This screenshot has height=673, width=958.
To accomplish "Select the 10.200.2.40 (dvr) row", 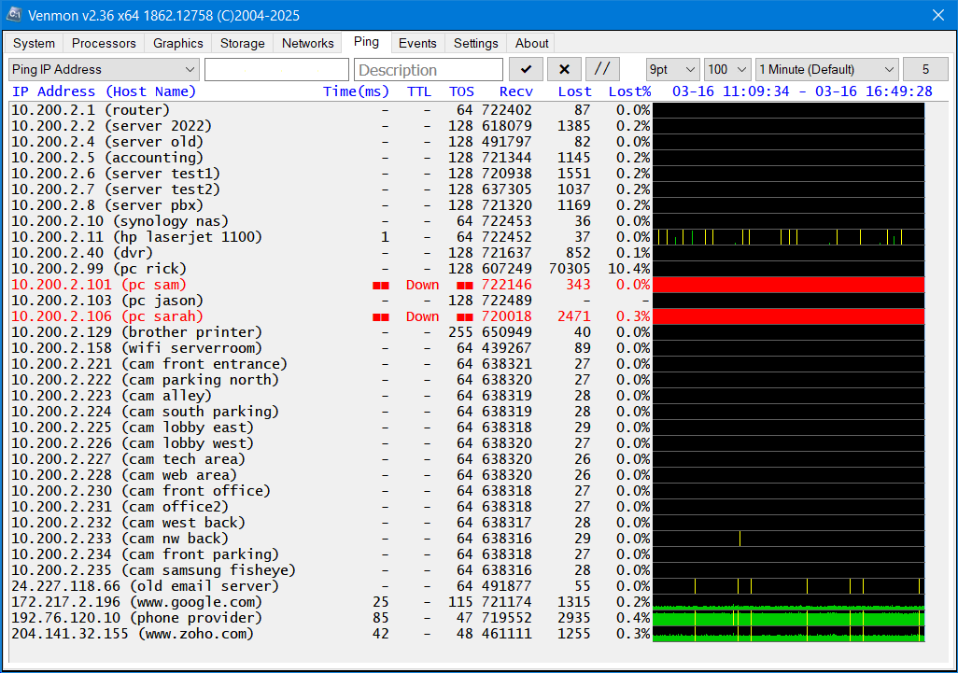I will pyautogui.click(x=468, y=253).
